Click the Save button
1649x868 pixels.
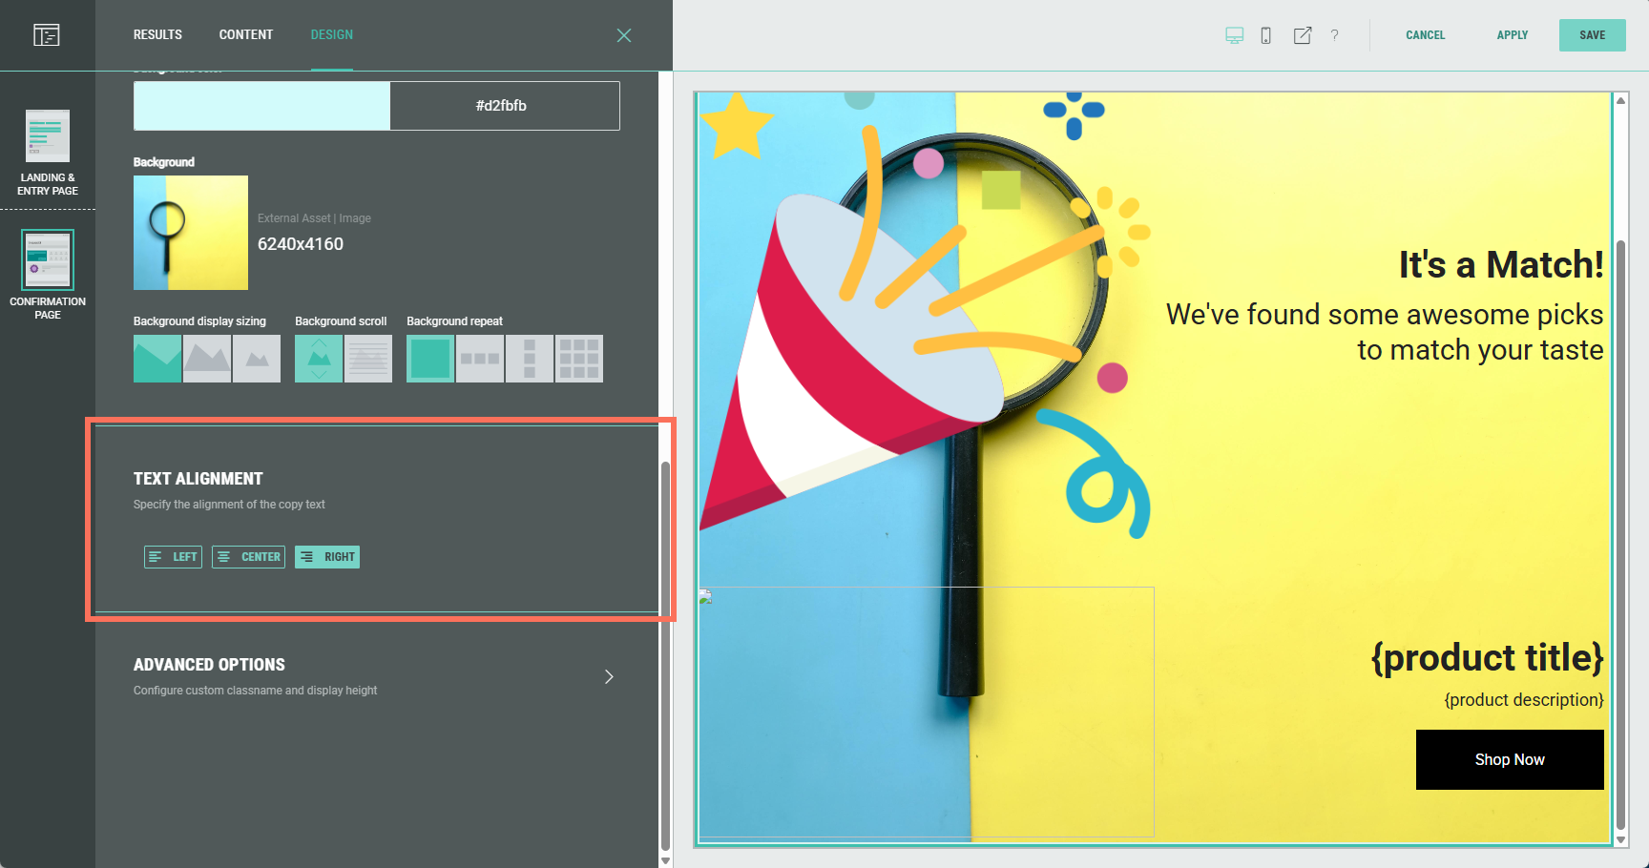coord(1592,35)
